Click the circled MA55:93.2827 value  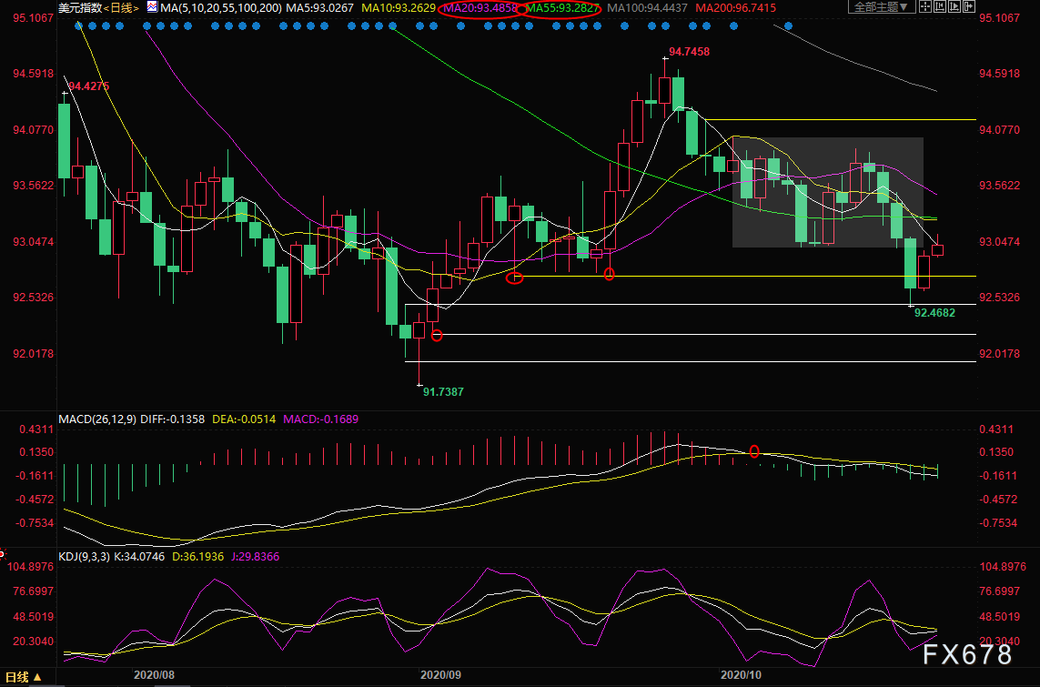pyautogui.click(x=563, y=8)
